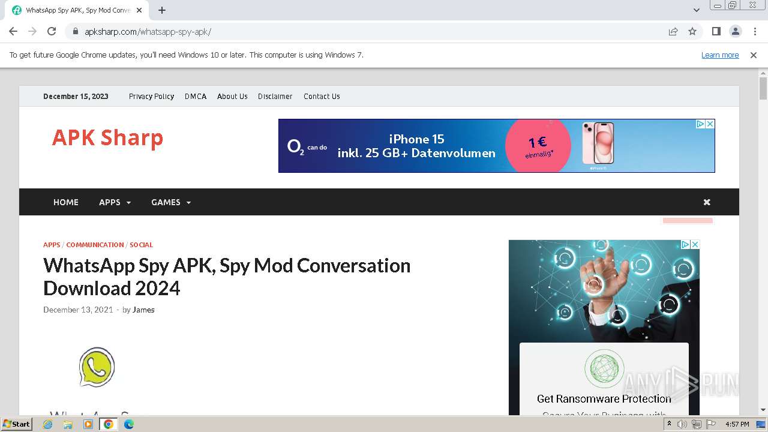Screen dimensions: 768x432
Task: Open Learn more link about updates
Action: pyautogui.click(x=720, y=55)
